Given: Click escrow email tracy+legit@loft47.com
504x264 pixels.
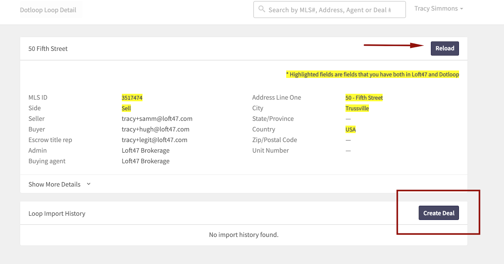Looking at the screenshot, I should click(155, 140).
